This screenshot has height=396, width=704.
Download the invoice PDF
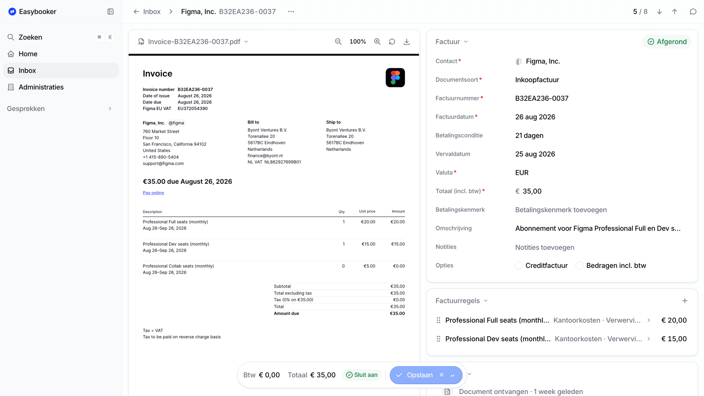(x=407, y=42)
